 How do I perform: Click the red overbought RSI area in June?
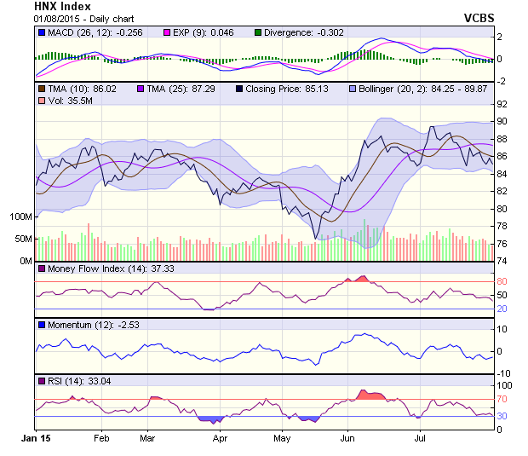[371, 395]
